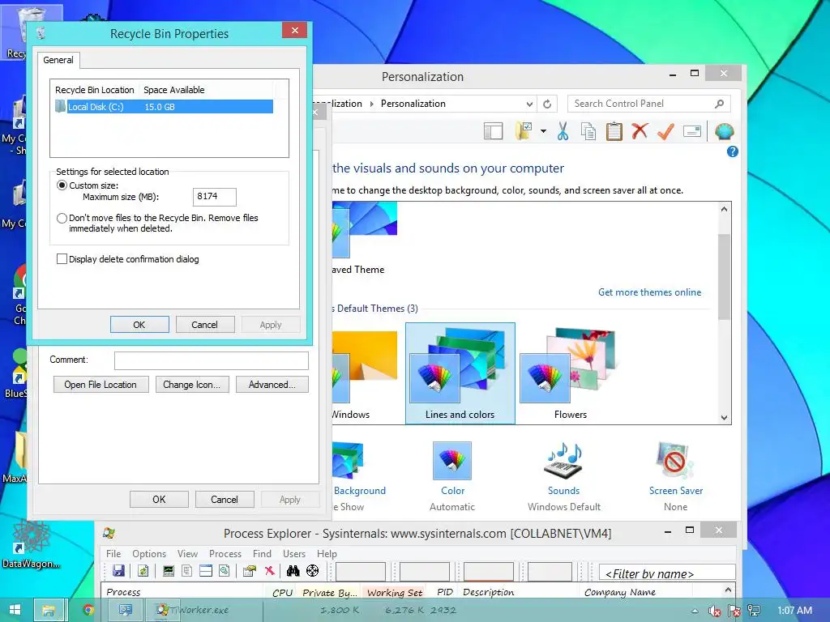Click the Private Bytes column header

329,592
